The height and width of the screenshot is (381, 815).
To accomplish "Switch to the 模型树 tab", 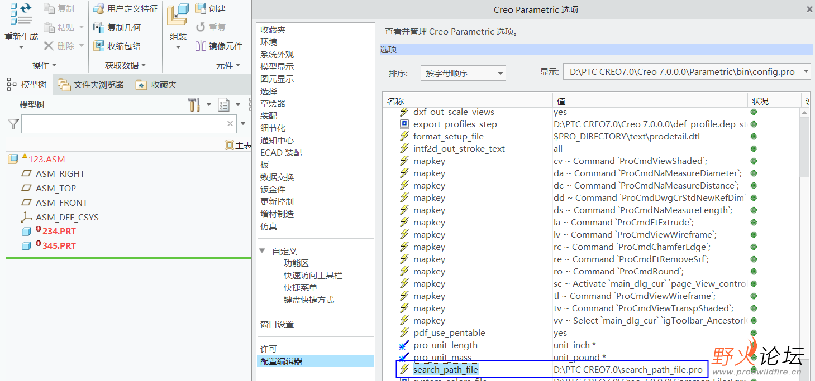I will (27, 84).
